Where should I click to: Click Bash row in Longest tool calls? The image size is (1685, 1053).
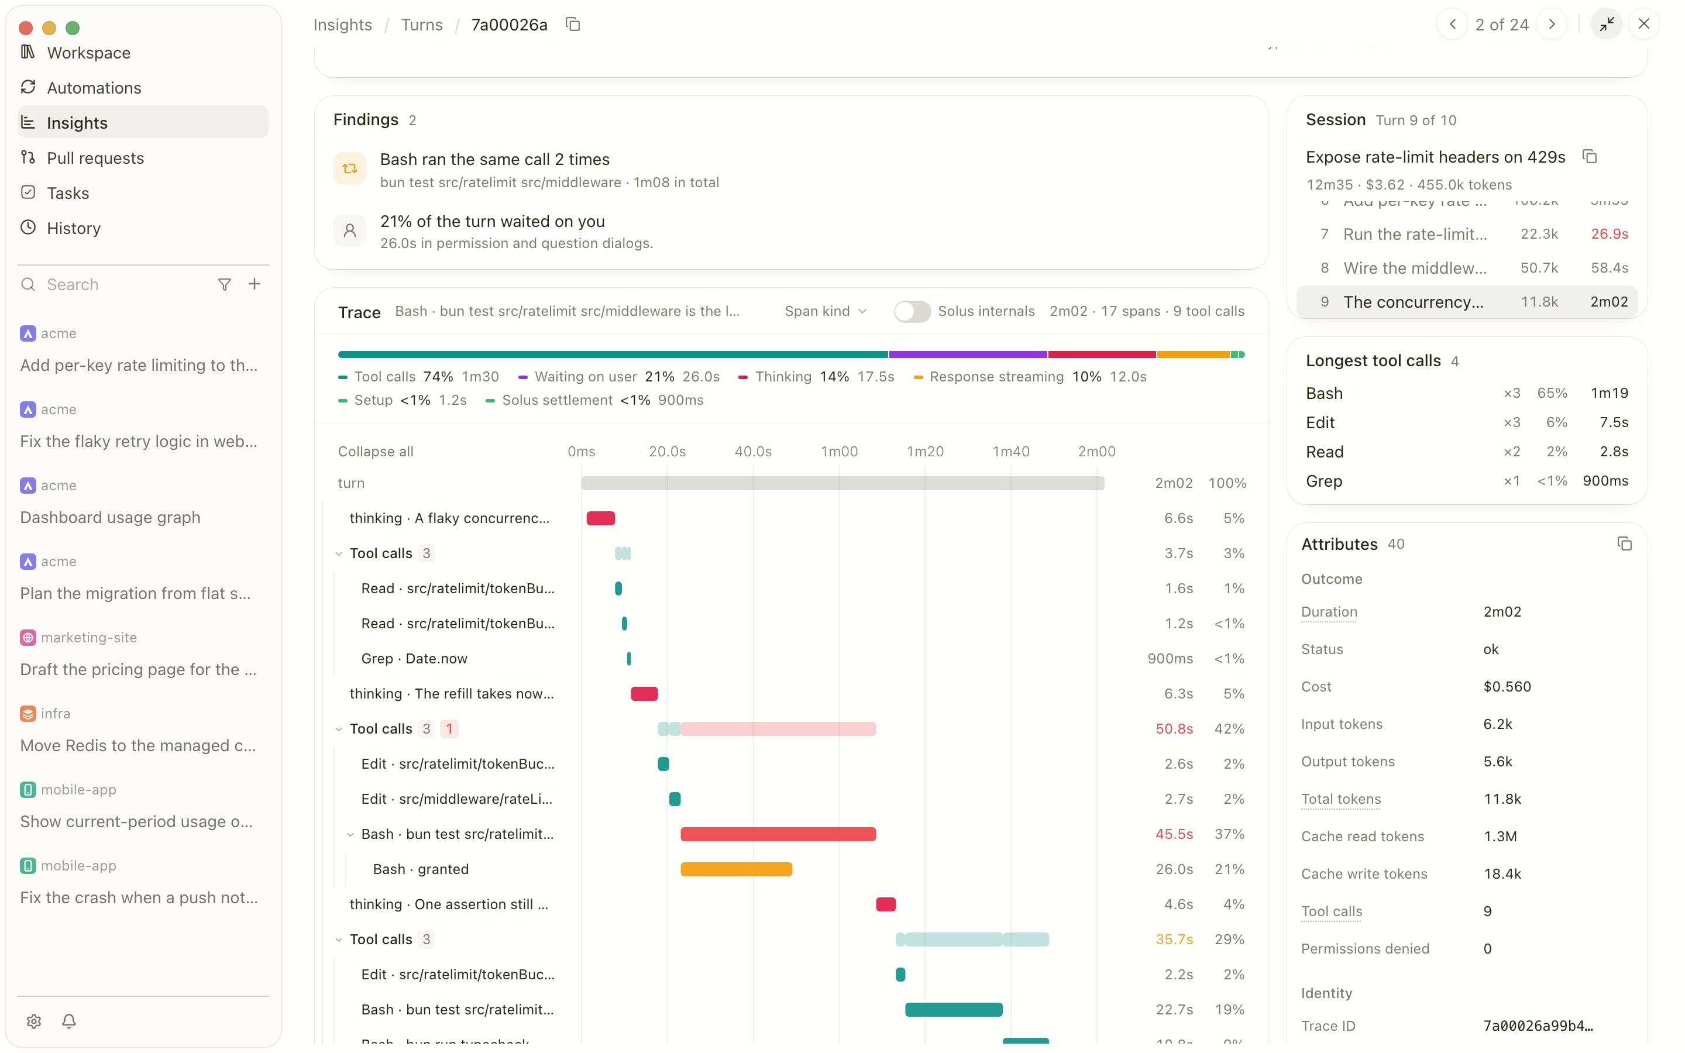tap(1466, 394)
